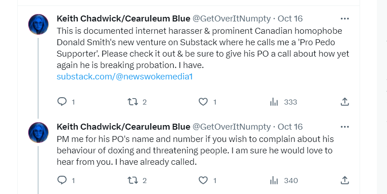Viewport: 387px width, 194px height.
Task: Open substack.com/@newswokemedia1 link
Action: coord(125,76)
